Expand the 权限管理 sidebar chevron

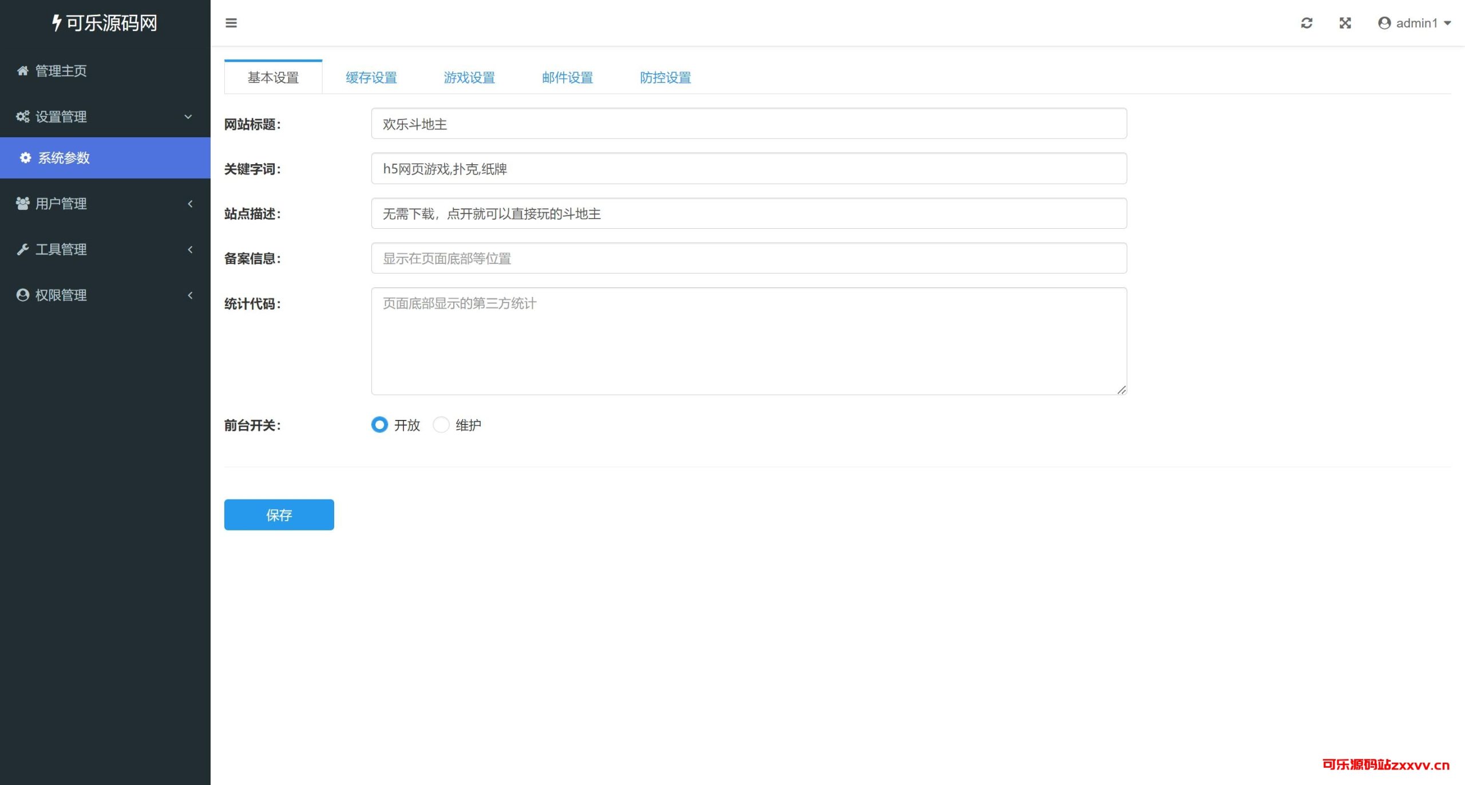coord(190,295)
